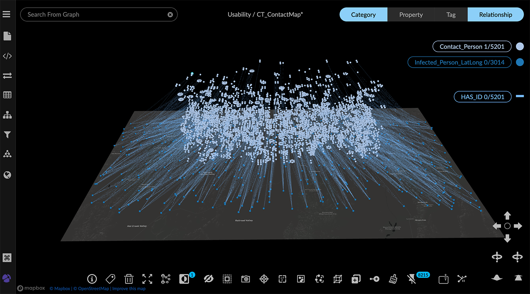This screenshot has width=530, height=294.
Task: Toggle the pin icon with 8215 badge
Action: coord(412,279)
